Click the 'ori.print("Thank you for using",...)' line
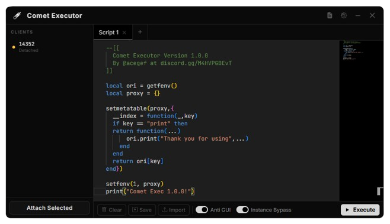Viewport: 390px width, 224px height. (x=187, y=139)
